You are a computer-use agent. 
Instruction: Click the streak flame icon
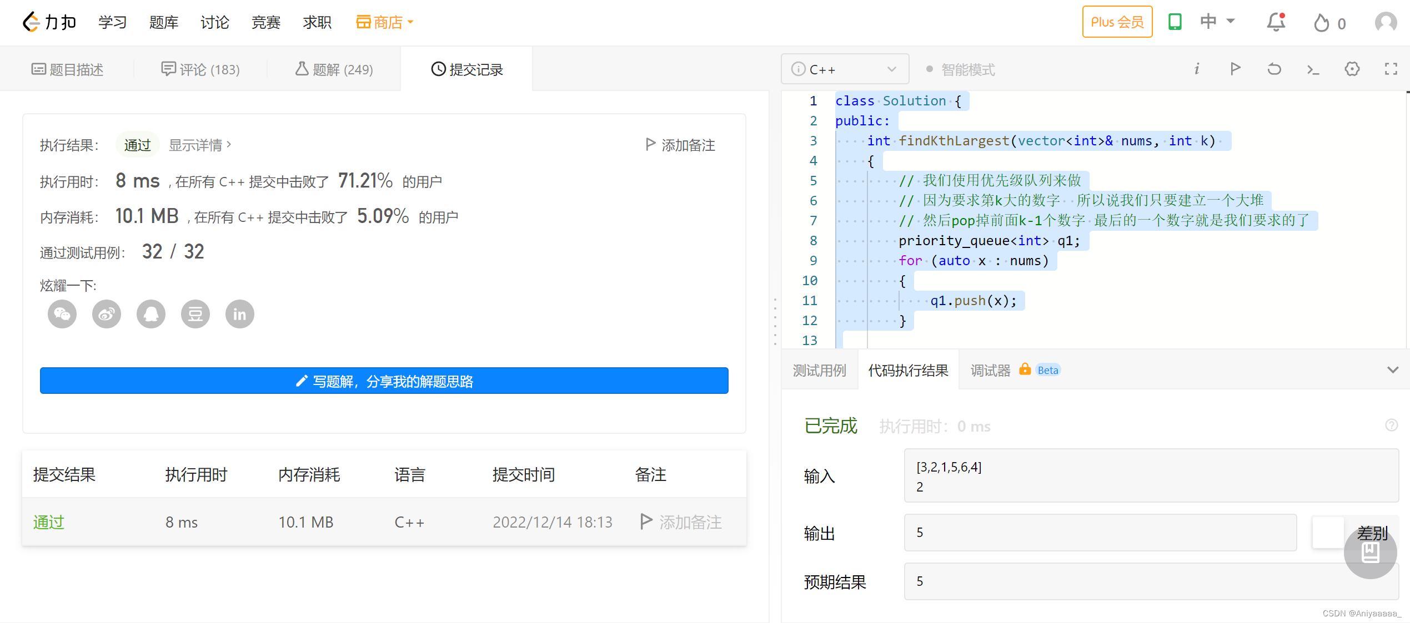point(1321,23)
